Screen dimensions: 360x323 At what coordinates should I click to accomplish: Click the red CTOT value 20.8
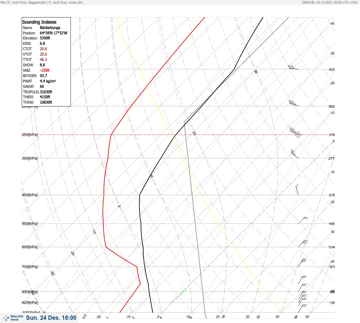[x=43, y=49]
